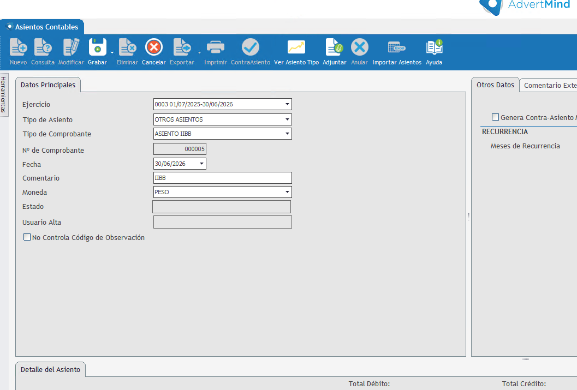Click the Asientos Contables tab icon

click(x=9, y=27)
